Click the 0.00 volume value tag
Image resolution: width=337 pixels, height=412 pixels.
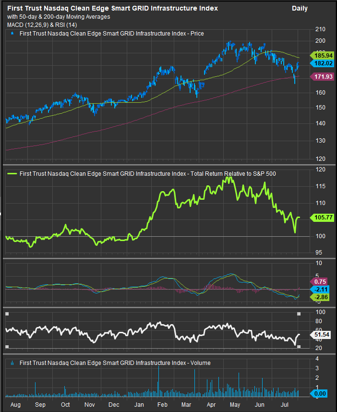point(319,394)
